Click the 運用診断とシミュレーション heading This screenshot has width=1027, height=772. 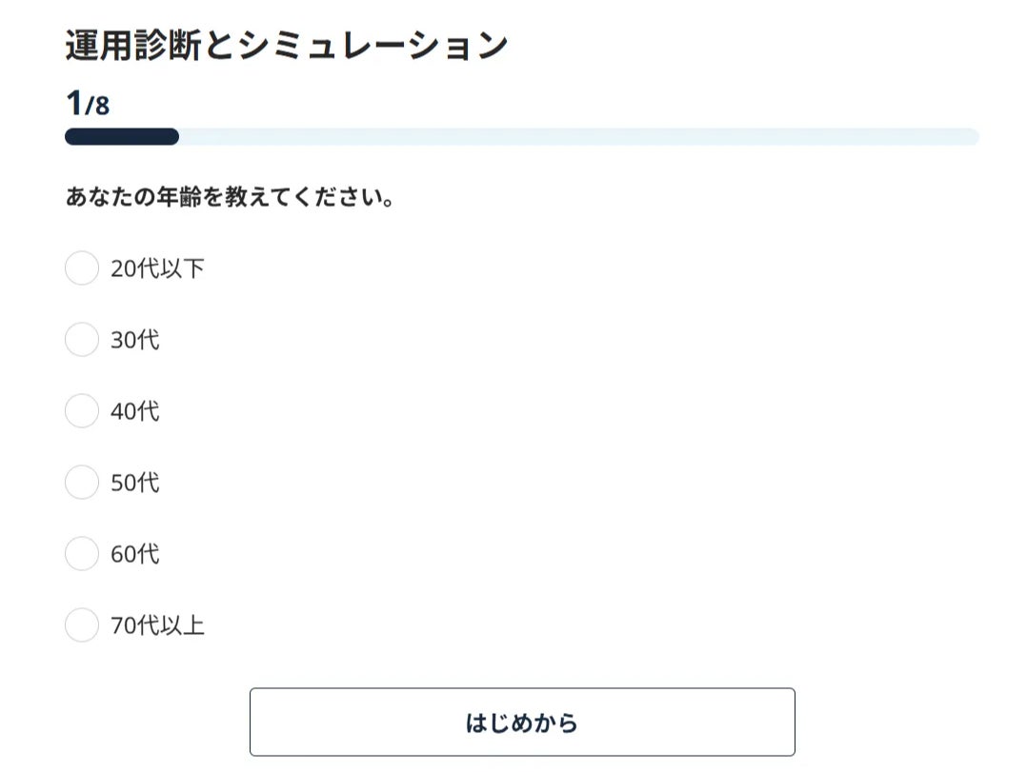point(287,46)
